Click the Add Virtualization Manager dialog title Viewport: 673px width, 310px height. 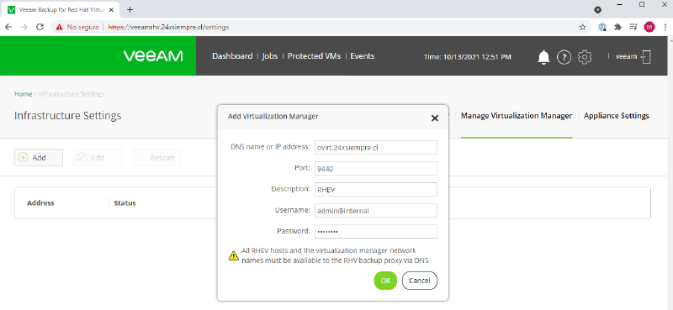click(273, 116)
